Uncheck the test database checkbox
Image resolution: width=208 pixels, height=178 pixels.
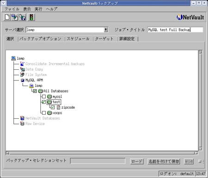point(44,102)
